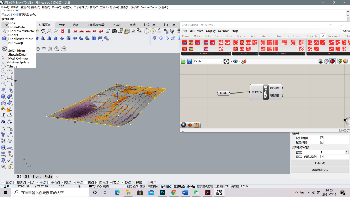
Task: Click the 详细数据(D)... button
Action: (320, 170)
